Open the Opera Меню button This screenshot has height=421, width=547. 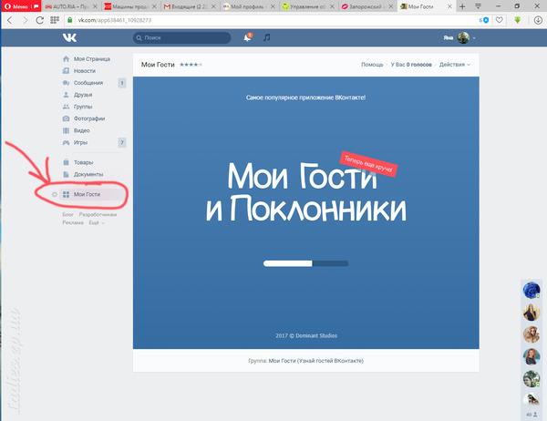(x=21, y=6)
